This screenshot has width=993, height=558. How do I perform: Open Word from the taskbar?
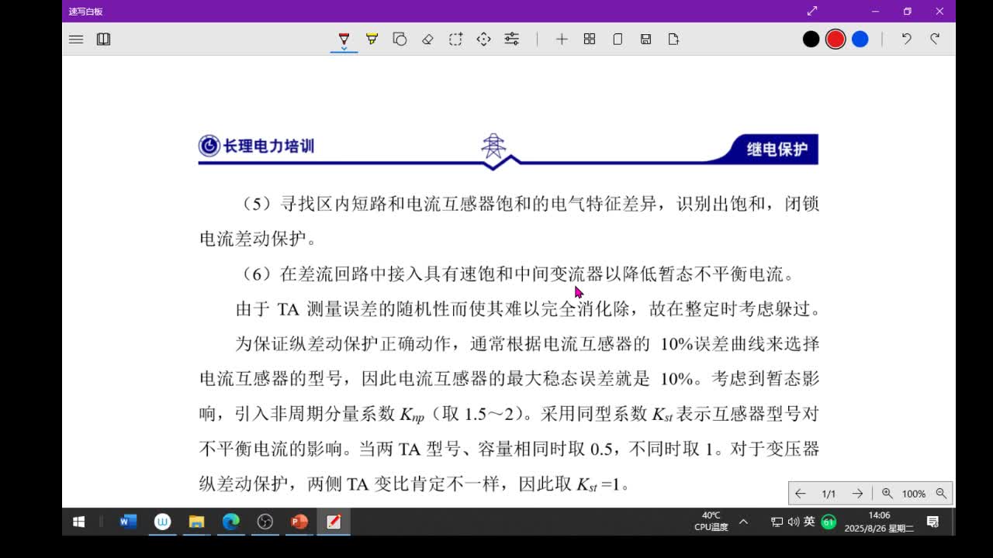tap(128, 522)
